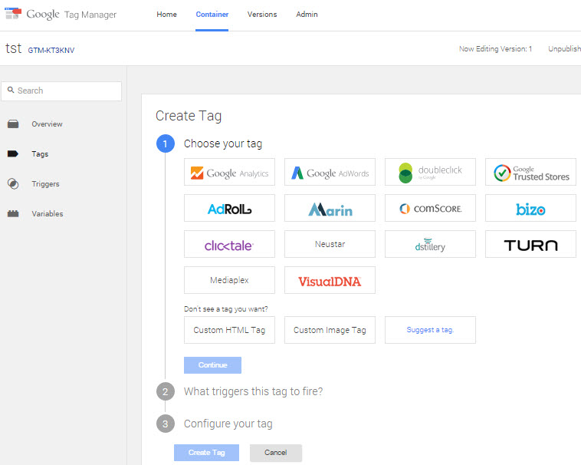Image resolution: width=581 pixels, height=465 pixels.
Task: Open Triggers in the sidebar
Action: (45, 184)
